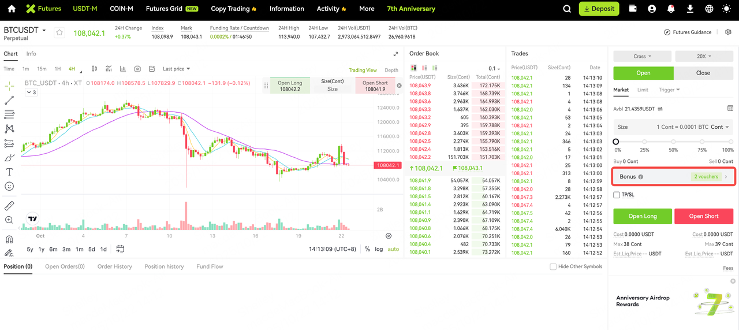Open the trading settings gear icon
The width and height of the screenshot is (739, 330).
click(x=728, y=32)
